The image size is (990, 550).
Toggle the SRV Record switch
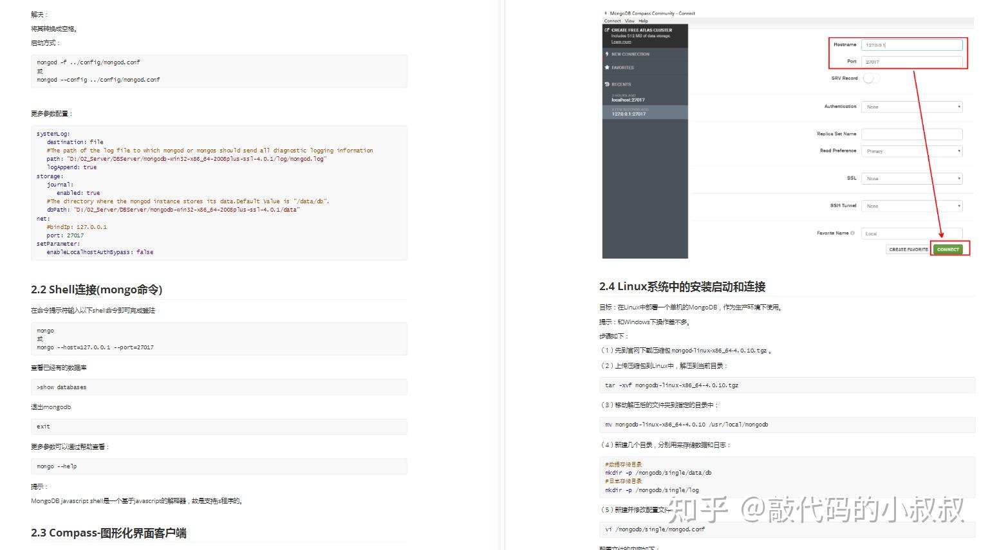[x=870, y=78]
